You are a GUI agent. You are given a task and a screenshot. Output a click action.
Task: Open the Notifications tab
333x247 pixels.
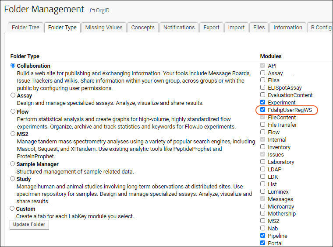point(179,27)
